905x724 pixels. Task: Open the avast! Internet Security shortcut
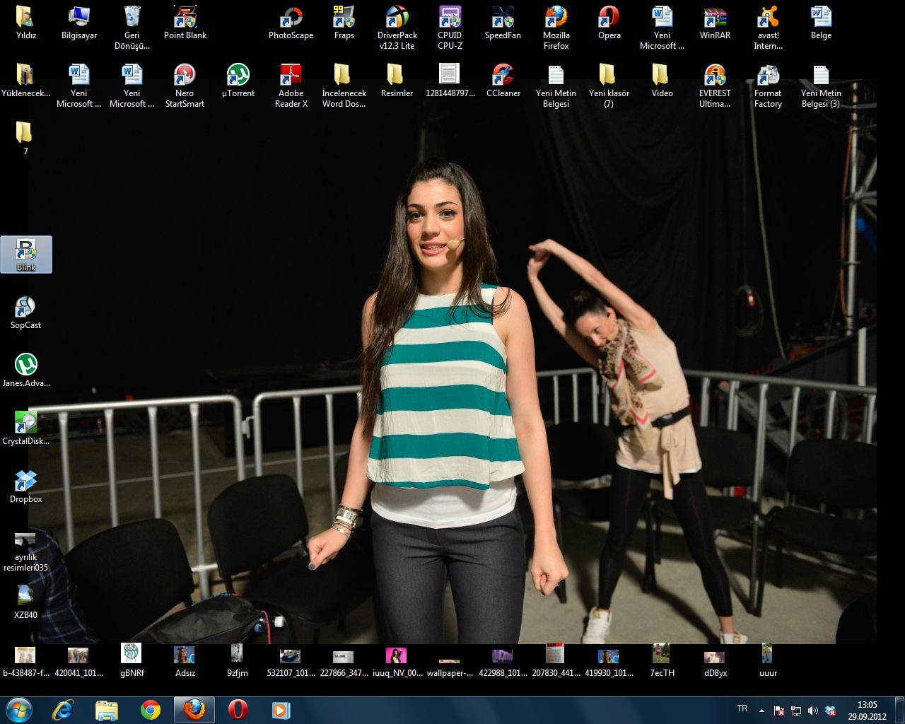coord(768,27)
